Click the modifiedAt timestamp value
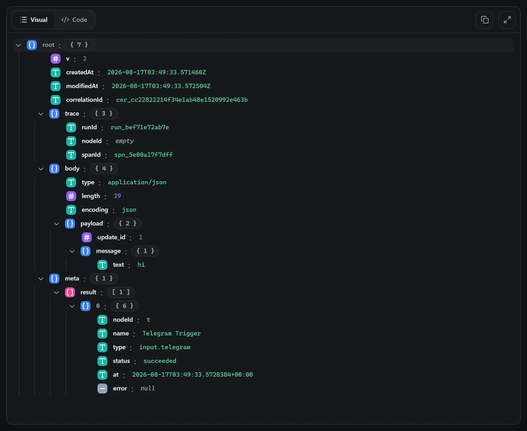 pyautogui.click(x=161, y=86)
